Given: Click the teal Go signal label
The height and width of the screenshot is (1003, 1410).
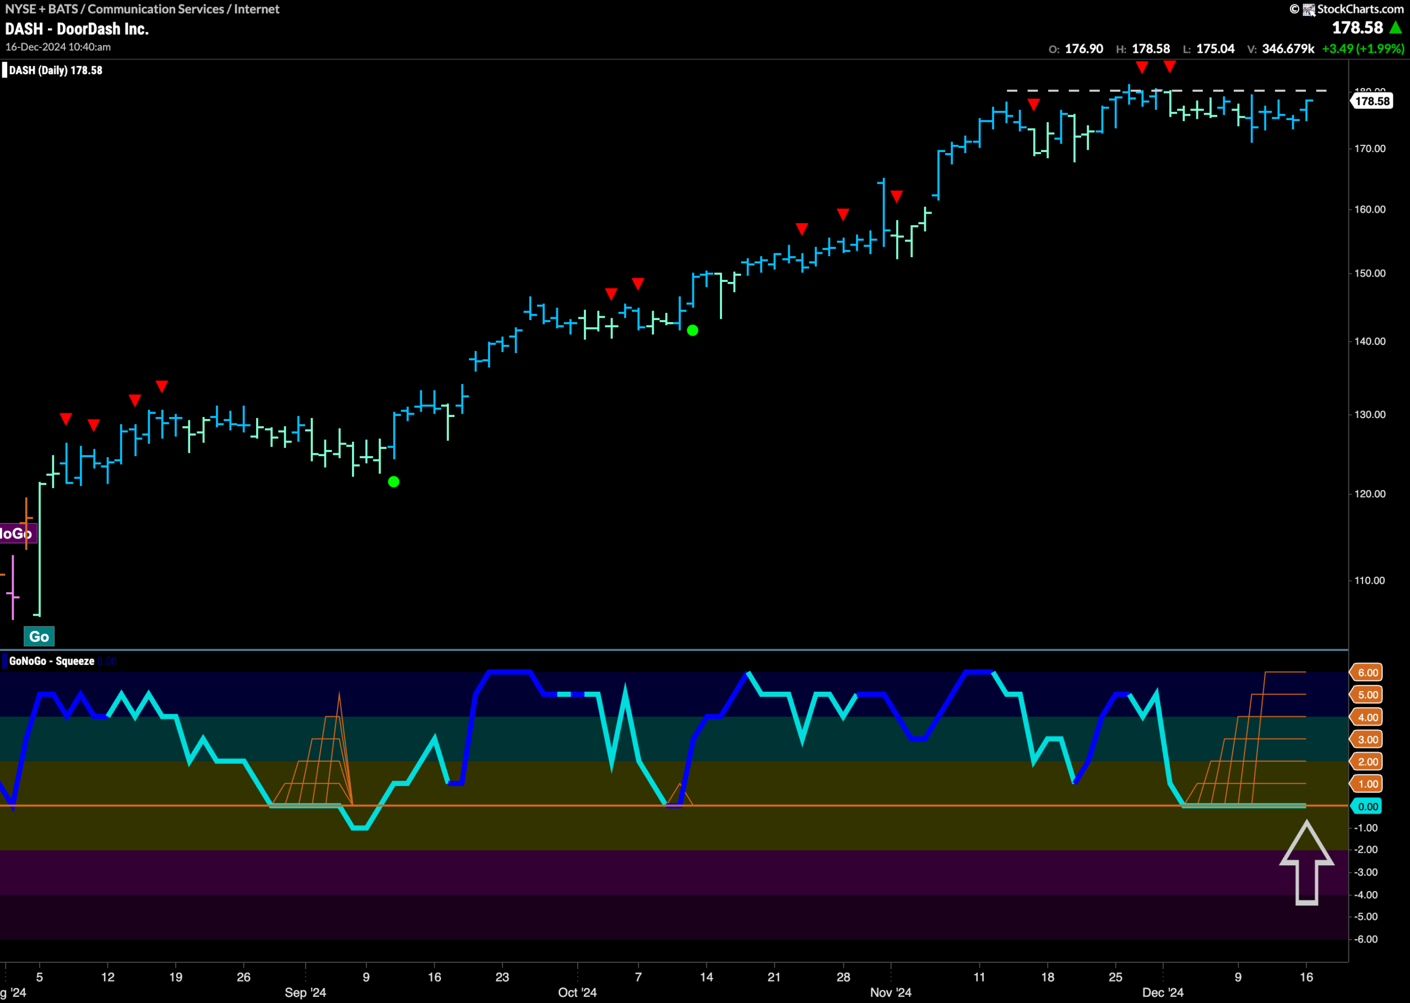Looking at the screenshot, I should click(39, 636).
